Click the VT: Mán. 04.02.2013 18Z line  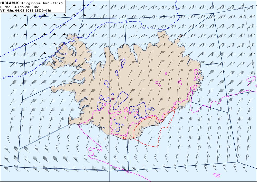click(21, 11)
